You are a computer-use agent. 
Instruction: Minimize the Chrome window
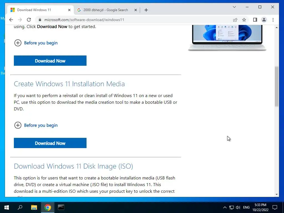pos(247,7)
